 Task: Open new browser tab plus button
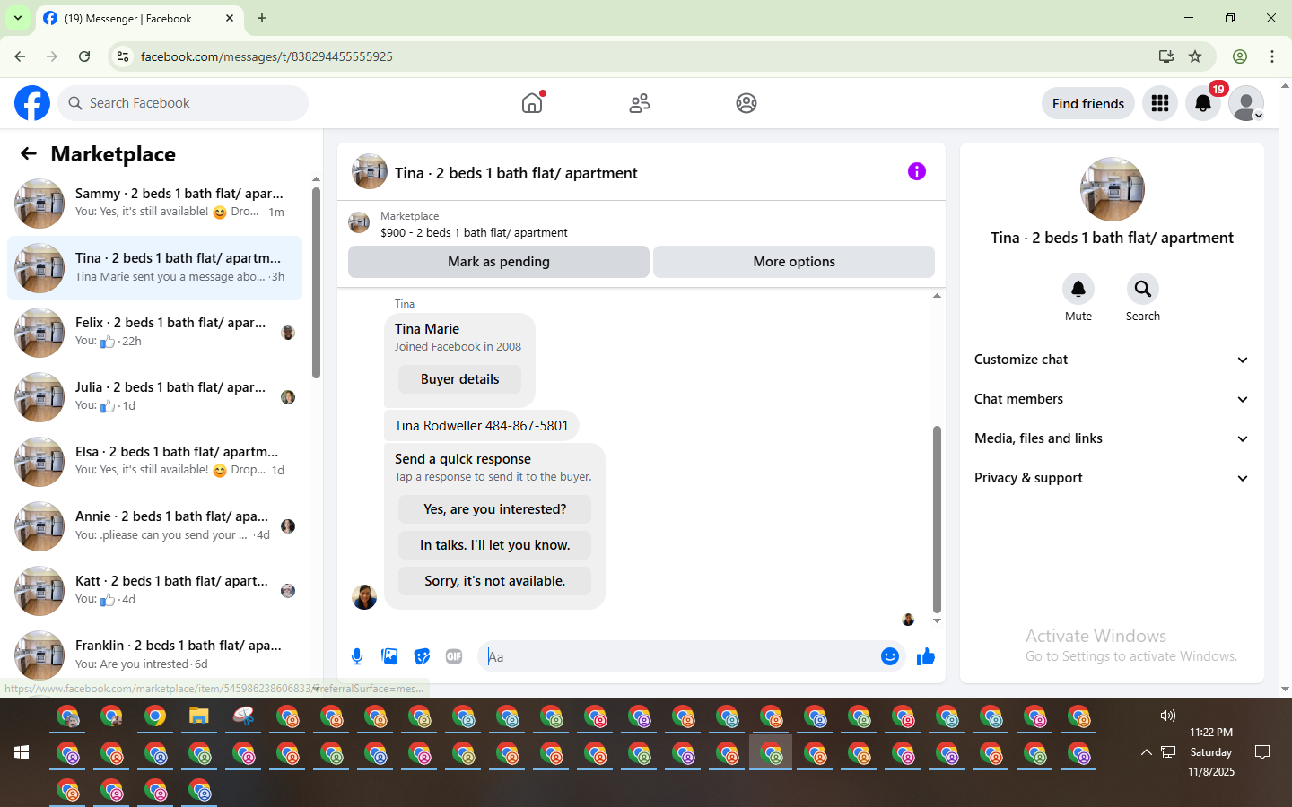click(262, 18)
